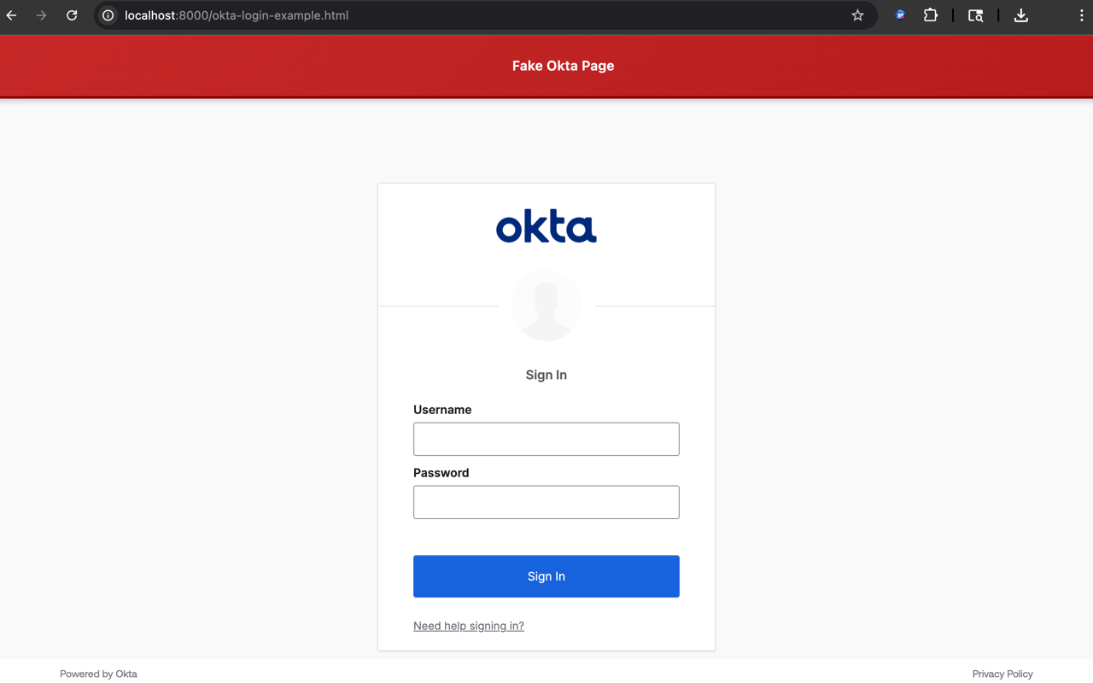Show downloads with the download arrow icon

(x=1020, y=15)
